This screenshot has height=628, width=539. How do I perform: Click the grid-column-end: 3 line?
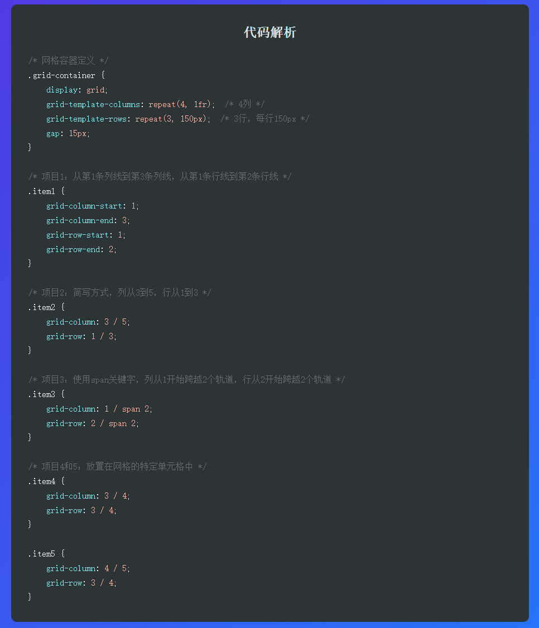[x=88, y=220]
